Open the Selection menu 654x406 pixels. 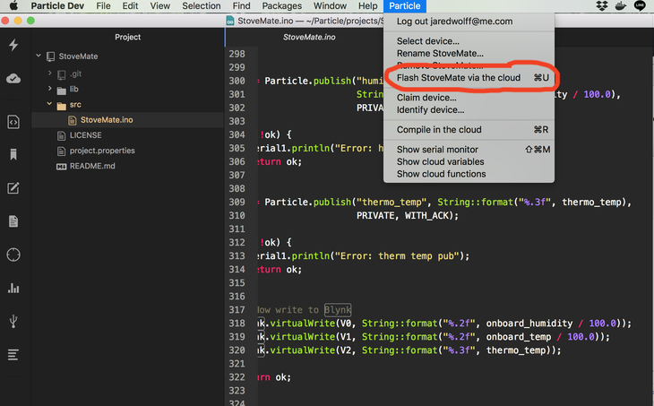click(202, 6)
